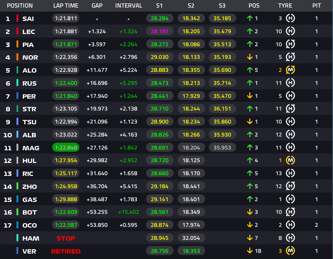
Task: Select the LAP TIME column header
Action: 66,6
